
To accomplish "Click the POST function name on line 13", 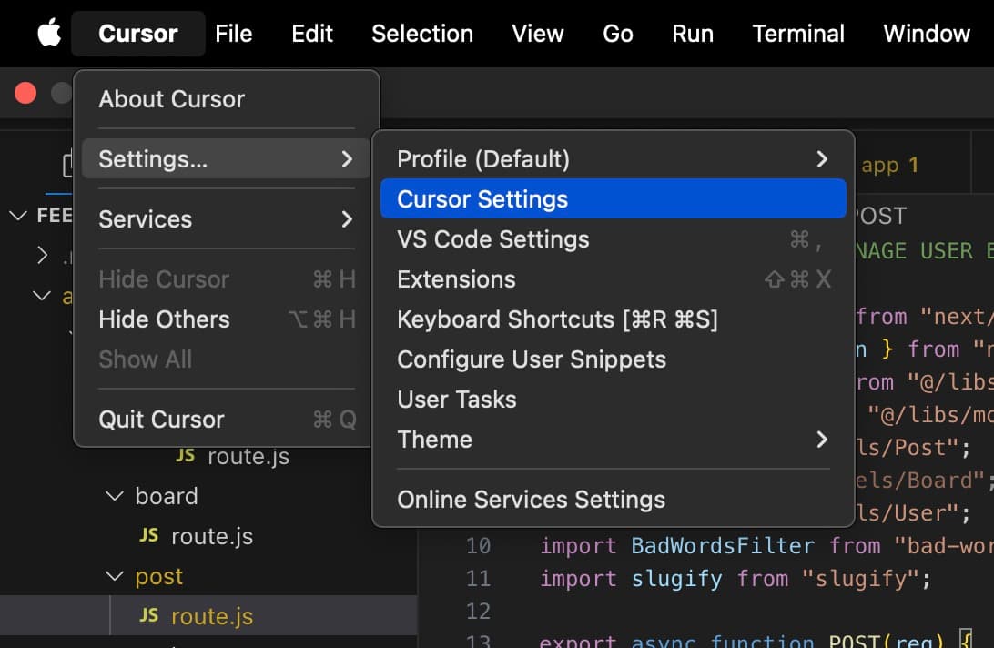I will tap(854, 641).
